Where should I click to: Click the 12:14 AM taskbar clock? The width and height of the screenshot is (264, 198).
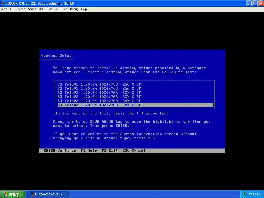point(254,194)
